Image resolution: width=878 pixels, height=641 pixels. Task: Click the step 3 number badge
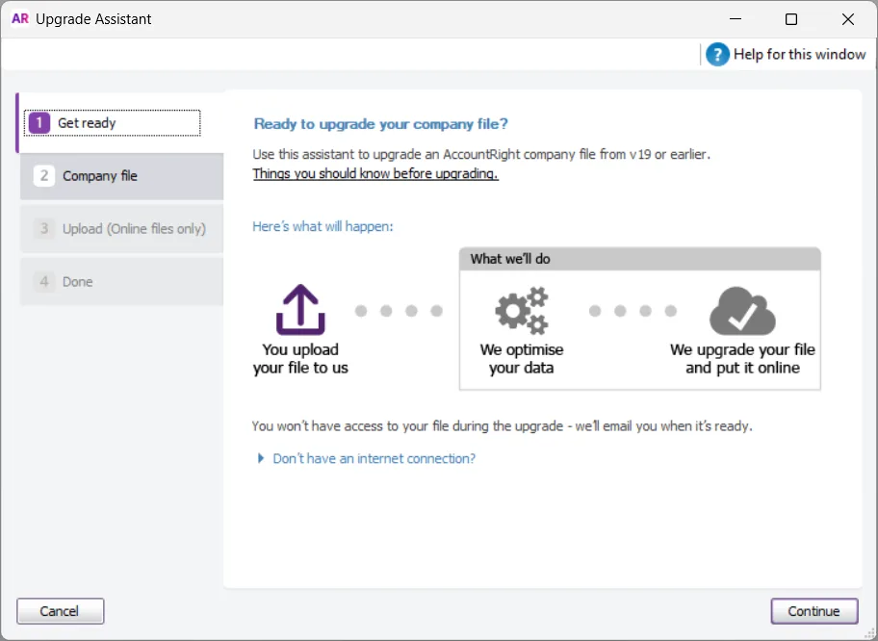click(43, 228)
